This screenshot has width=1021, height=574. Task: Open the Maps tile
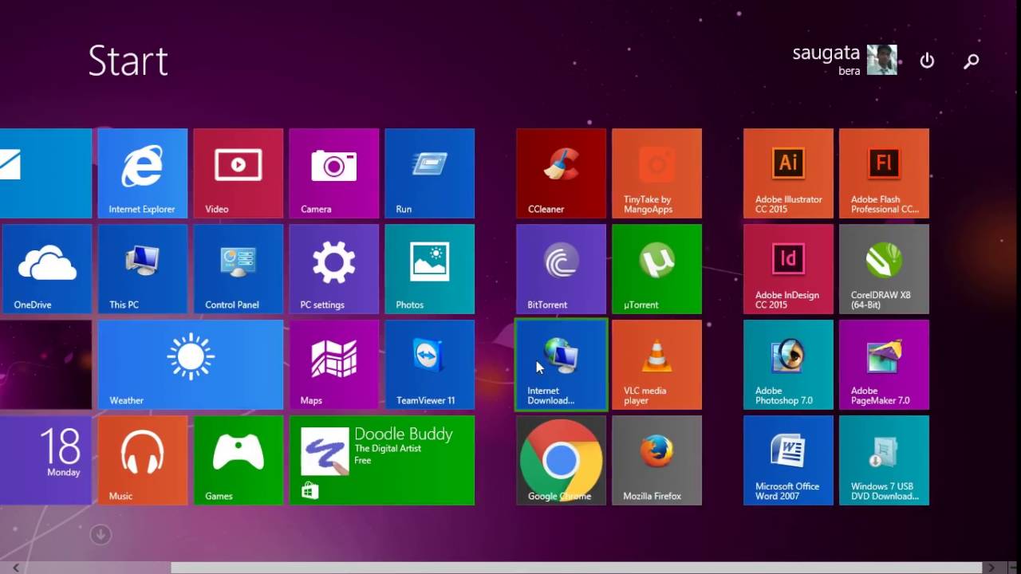[x=334, y=364]
